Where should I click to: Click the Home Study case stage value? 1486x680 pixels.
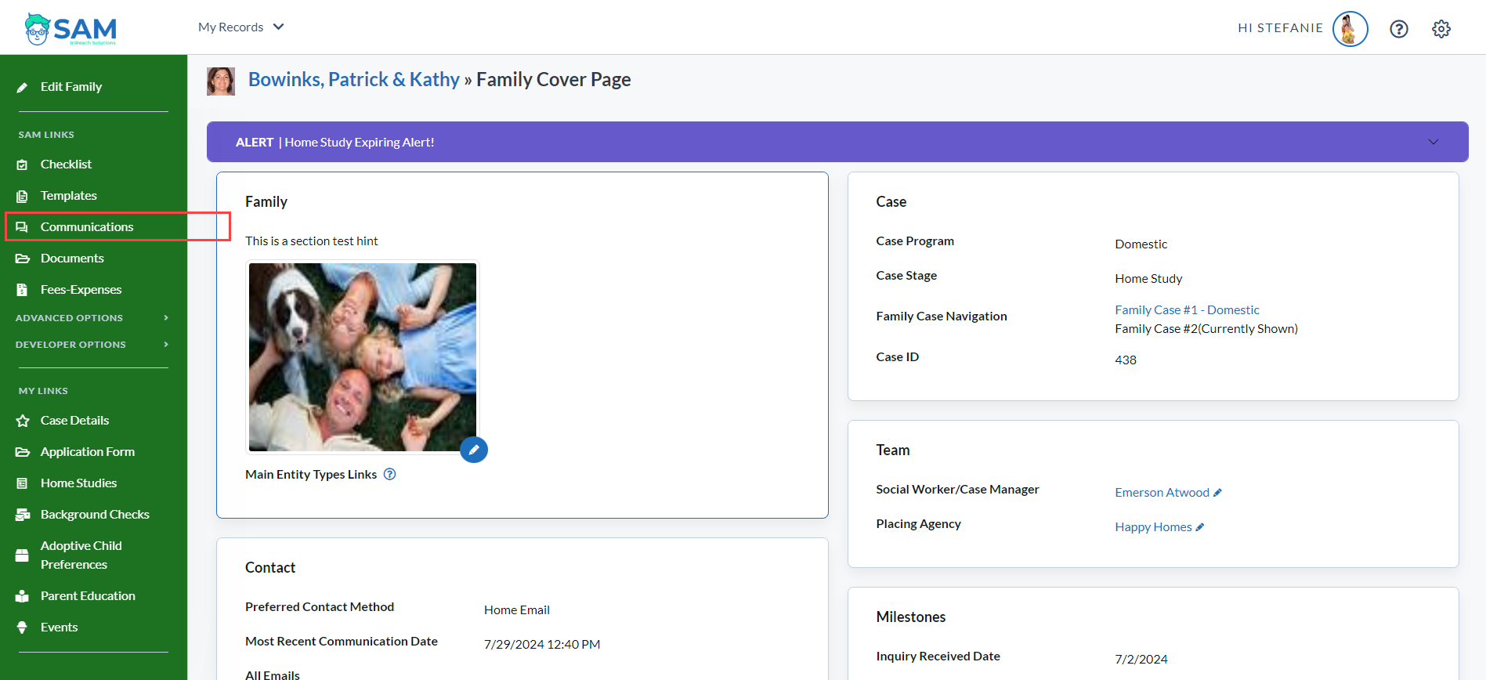1148,279
